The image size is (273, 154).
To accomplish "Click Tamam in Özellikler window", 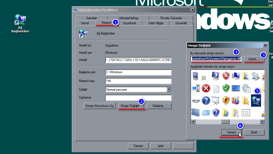I will [x=138, y=146].
